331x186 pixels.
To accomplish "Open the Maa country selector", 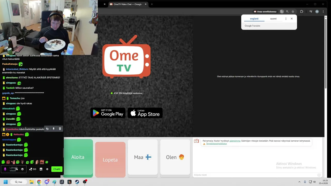I will (x=143, y=157).
